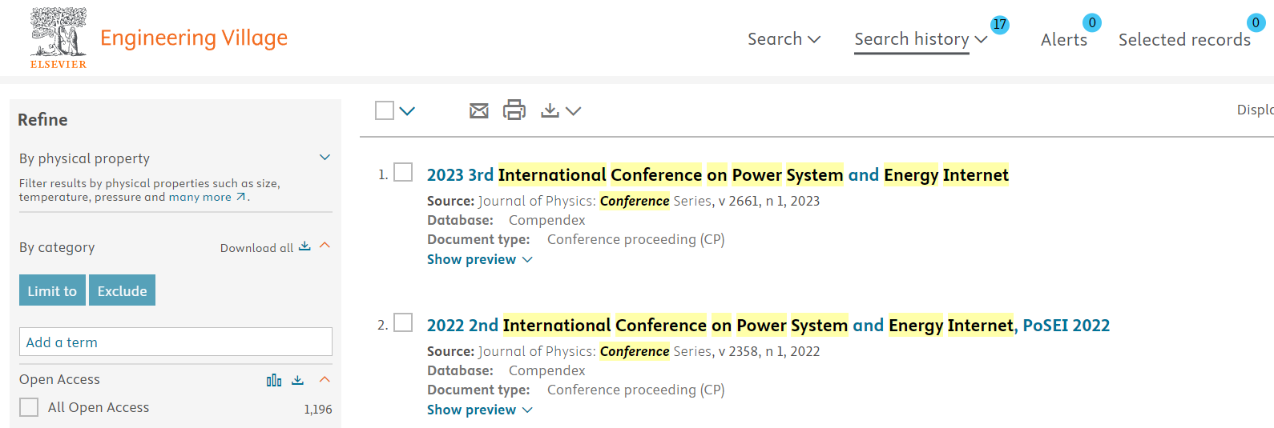Screen dimensions: 1274x428
Task: Click Download all text in By category
Action: [256, 248]
